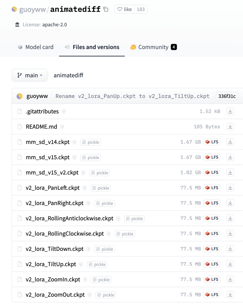Click the LFS badge on mm_sd_v15.ckpt
The height and width of the screenshot is (307, 243).
pos(212,157)
